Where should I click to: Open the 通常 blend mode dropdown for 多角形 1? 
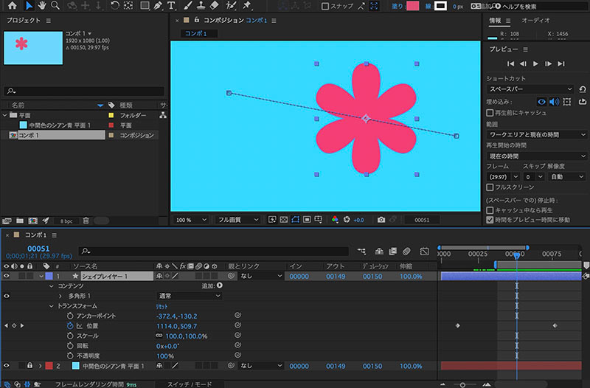pos(189,297)
